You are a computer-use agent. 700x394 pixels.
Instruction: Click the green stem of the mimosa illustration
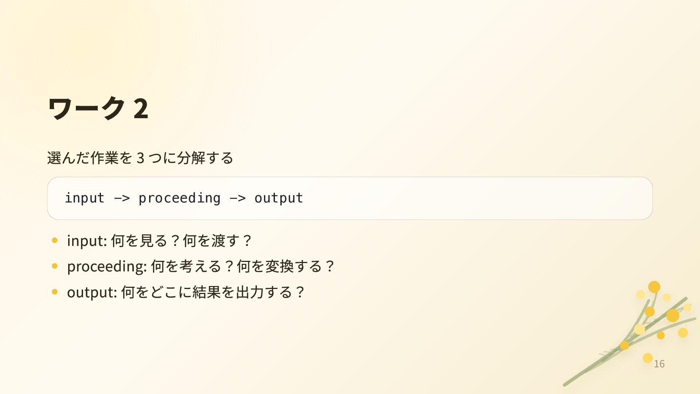[598, 365]
